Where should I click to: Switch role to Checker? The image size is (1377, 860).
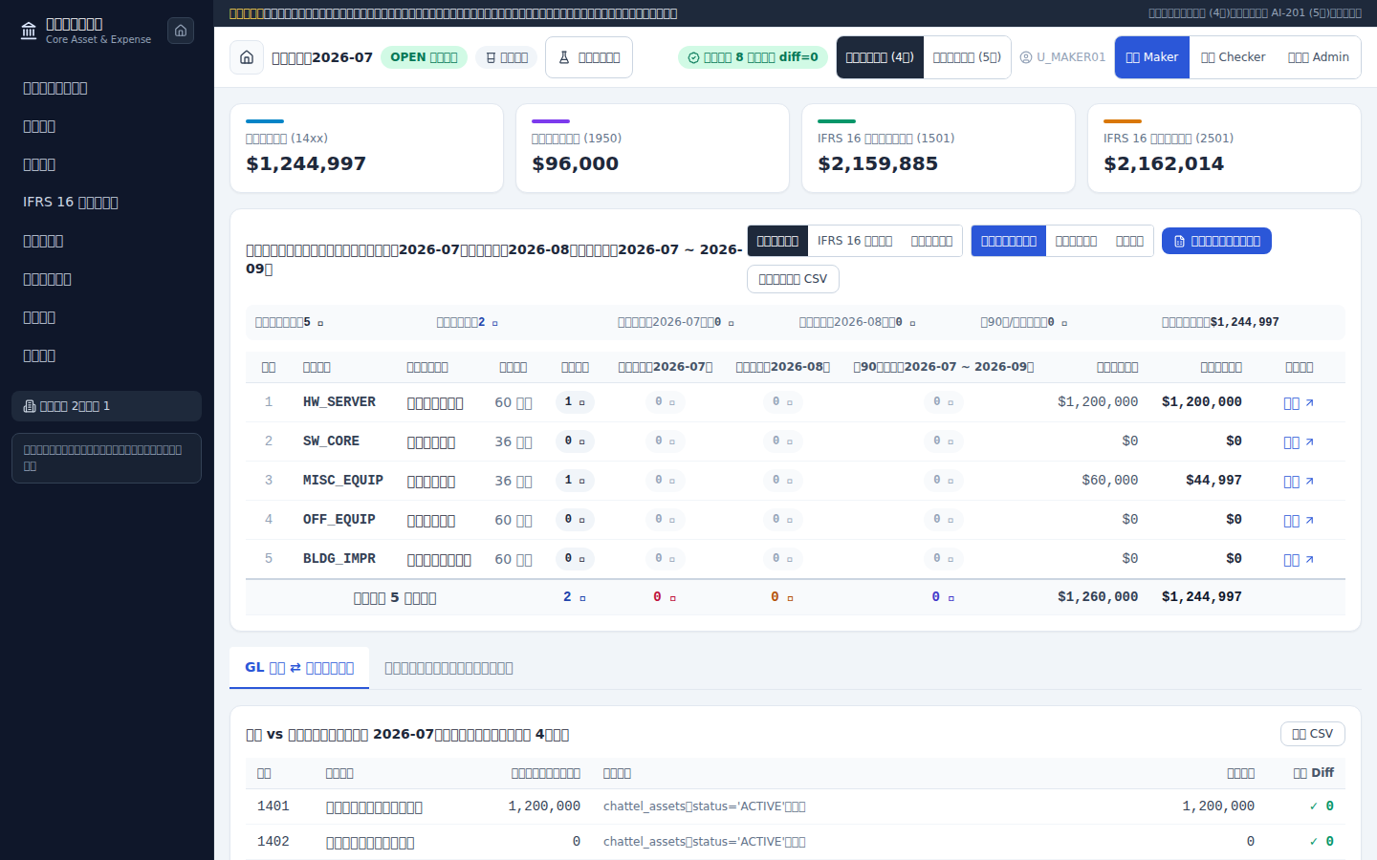1234,57
